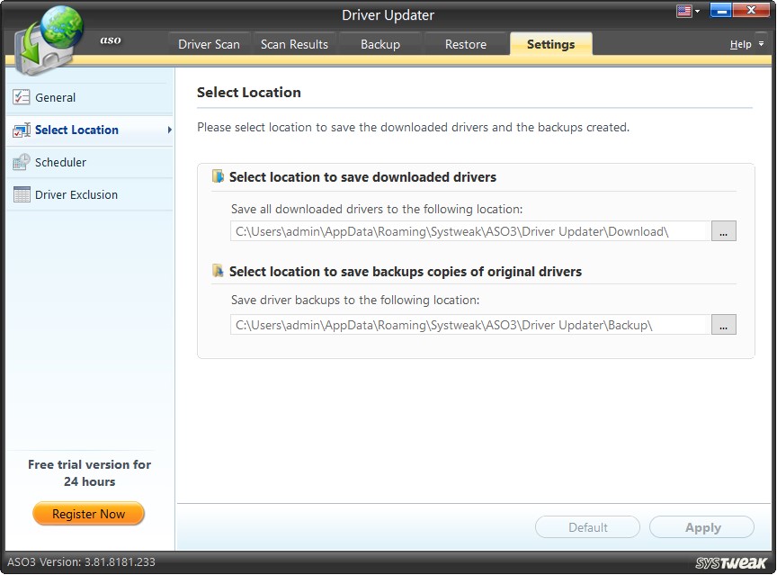Select the Scheduler sidebar icon
This screenshot has height=575, width=777.
(20, 162)
